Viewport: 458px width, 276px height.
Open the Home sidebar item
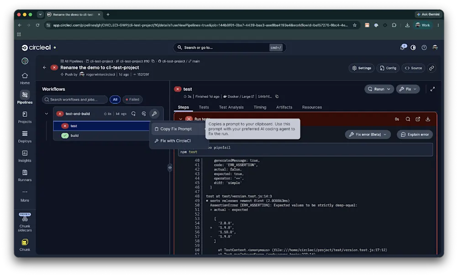pos(25,79)
